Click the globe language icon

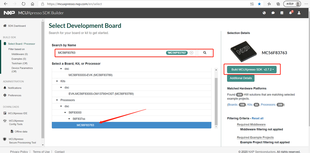click(264, 13)
